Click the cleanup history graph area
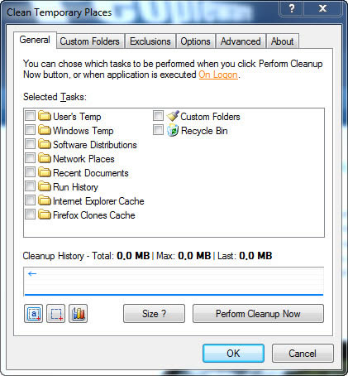This screenshot has height=376, width=348. pos(174,282)
